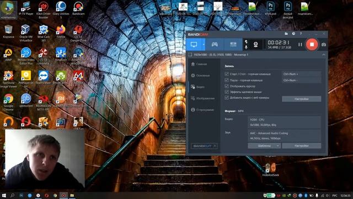Select Bandicam game recording mode

(x=215, y=44)
